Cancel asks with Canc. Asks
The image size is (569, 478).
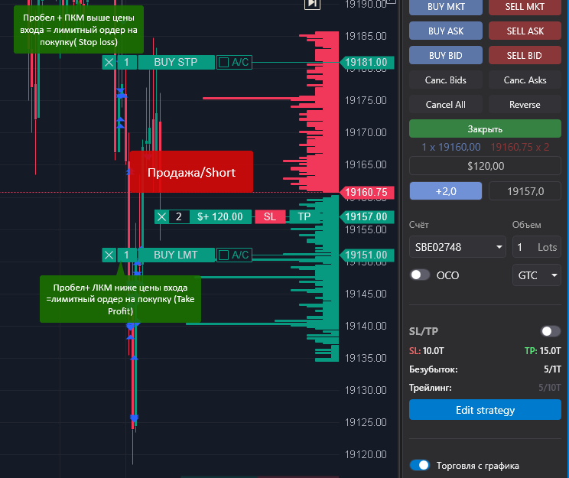tap(525, 80)
